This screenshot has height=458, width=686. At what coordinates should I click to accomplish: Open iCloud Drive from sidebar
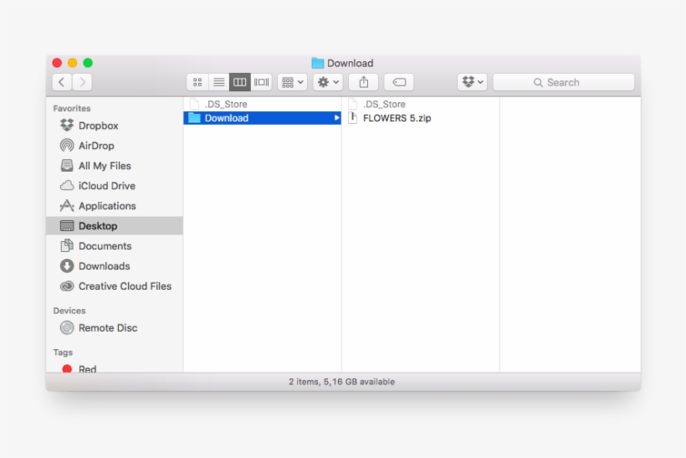[106, 186]
